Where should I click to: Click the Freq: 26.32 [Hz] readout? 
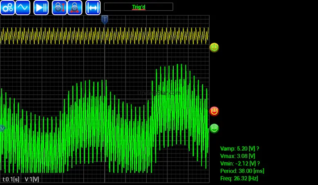click(239, 178)
